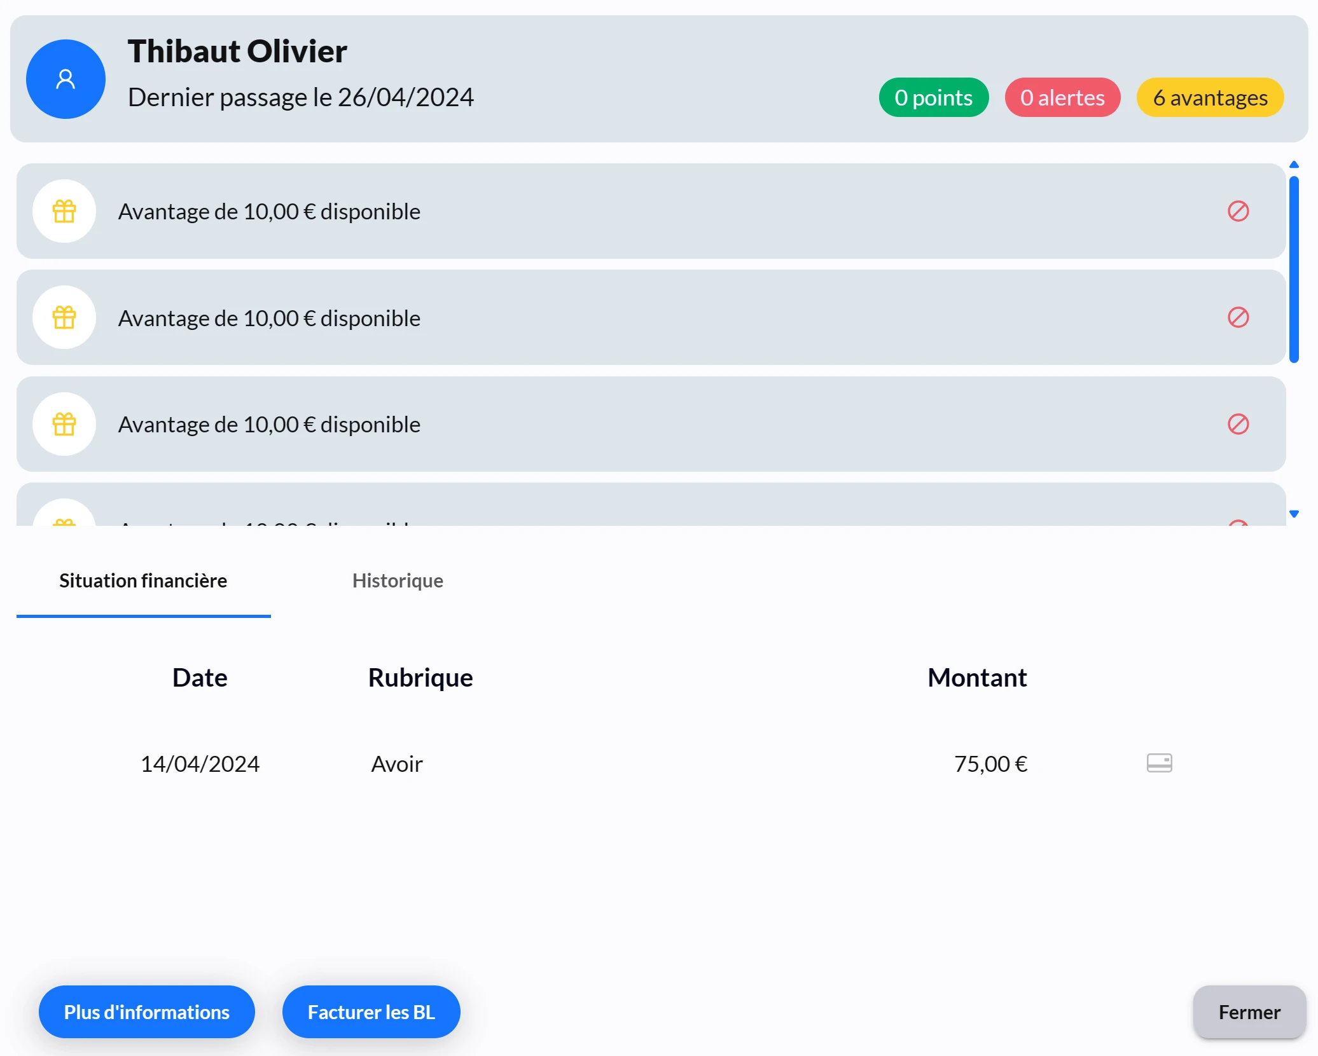Click the Thibaut Olivier customer name
The width and height of the screenshot is (1318, 1056).
click(x=237, y=51)
